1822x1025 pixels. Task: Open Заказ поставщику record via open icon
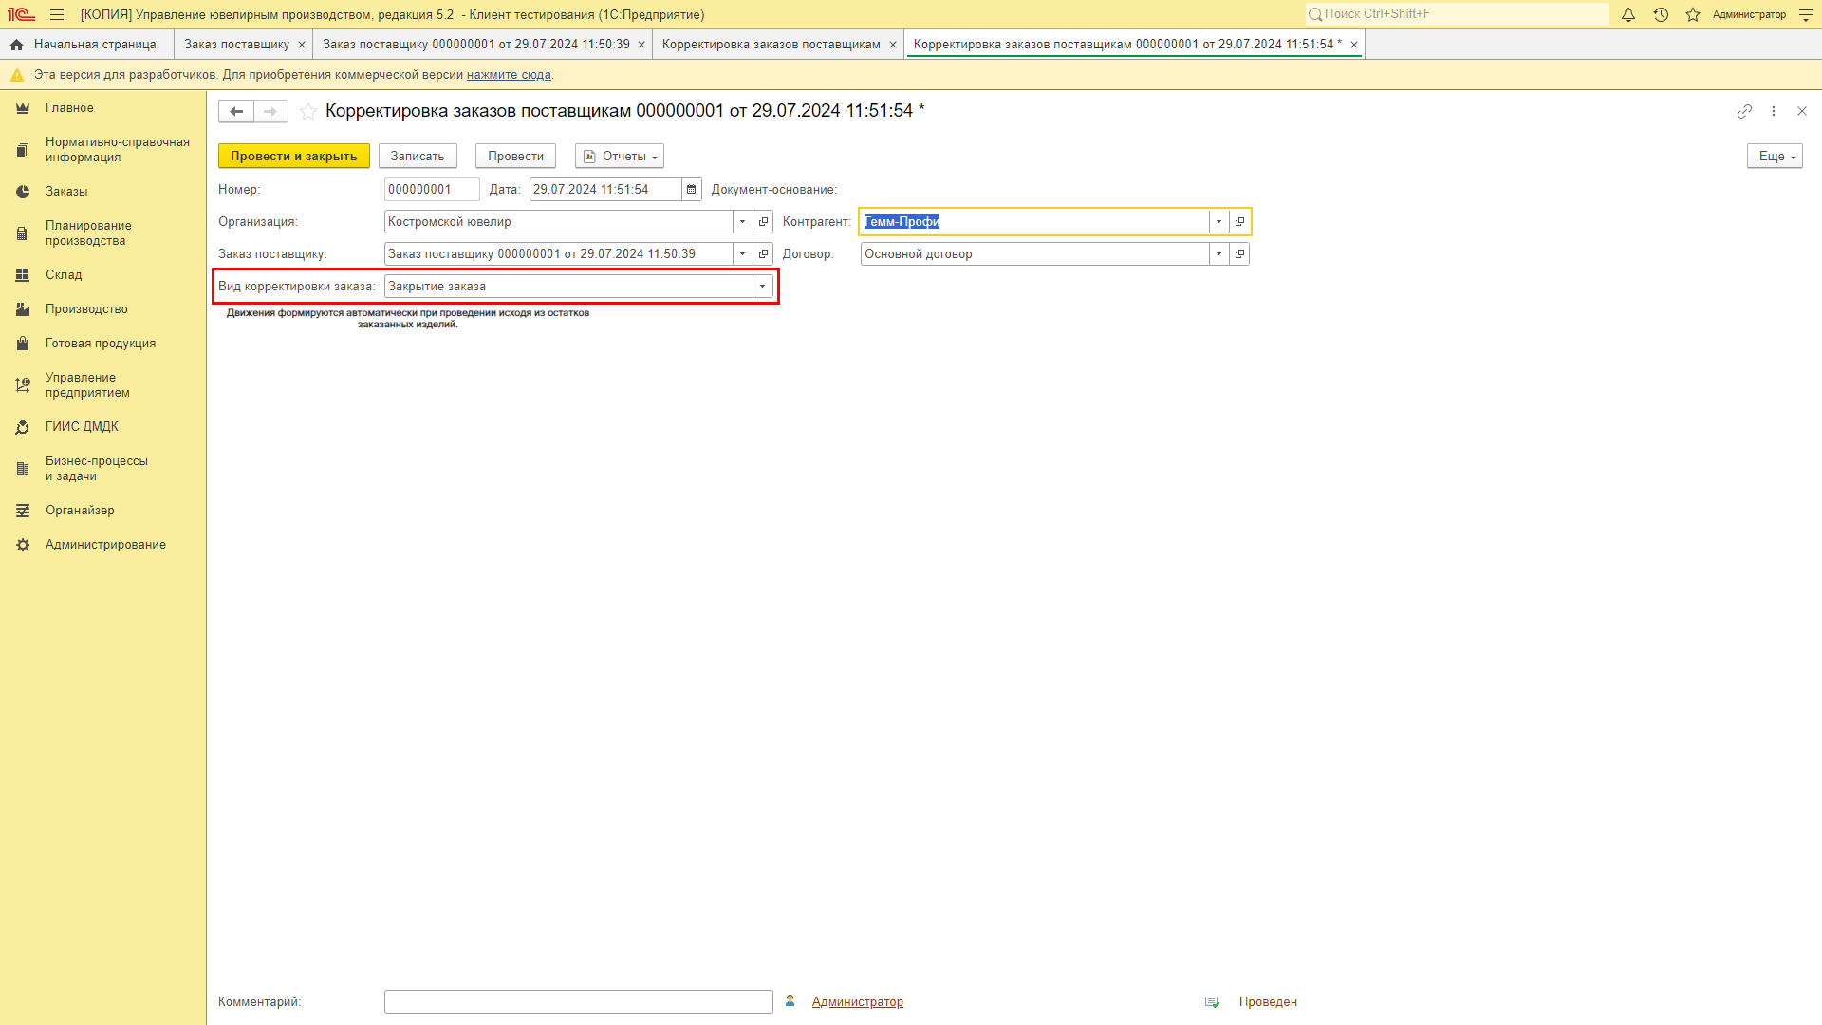[x=764, y=254]
